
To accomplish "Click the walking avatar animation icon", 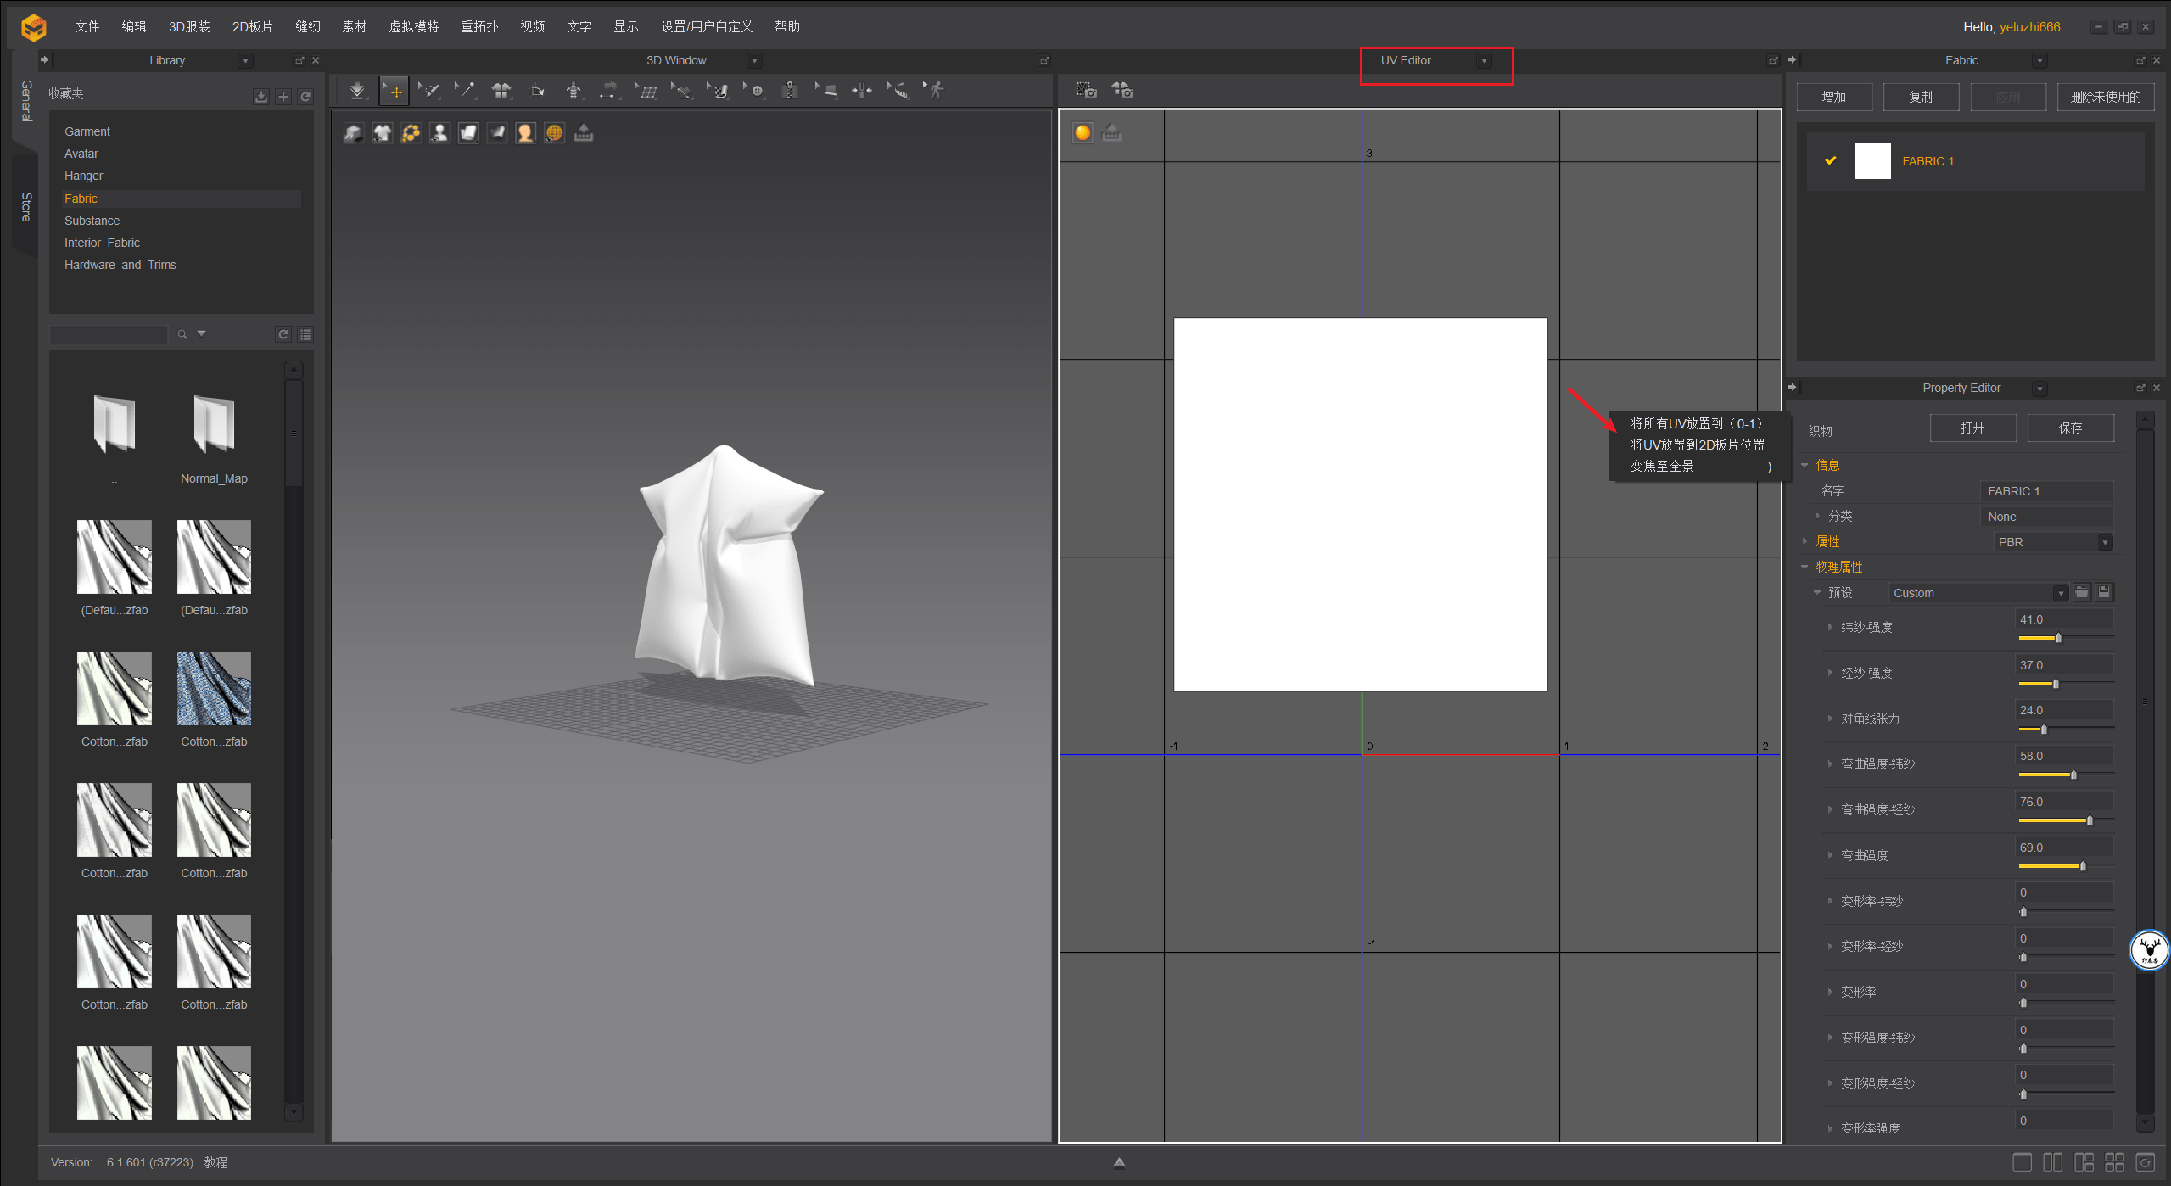I will tap(934, 90).
